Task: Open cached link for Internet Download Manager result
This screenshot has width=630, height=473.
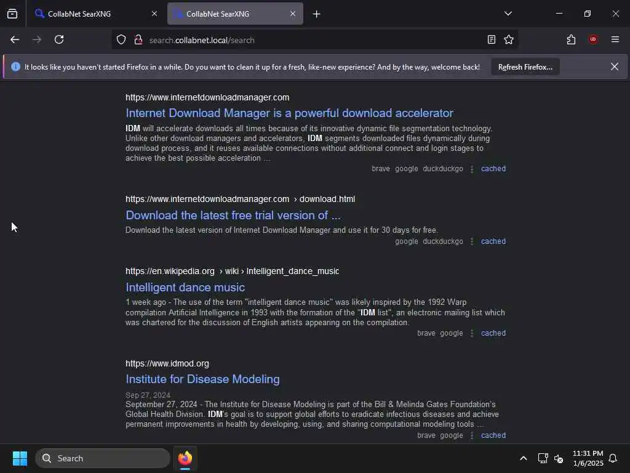Action: click(493, 169)
